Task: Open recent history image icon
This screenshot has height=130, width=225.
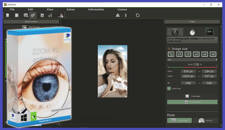Action: (17, 15)
